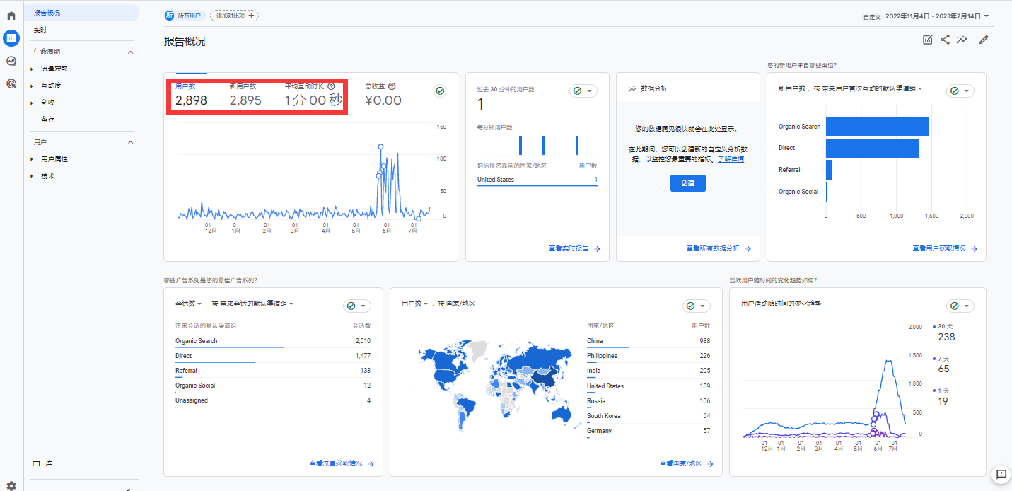Toggle the 7 天 series in legend
The height and width of the screenshot is (491, 1012).
tap(943, 359)
